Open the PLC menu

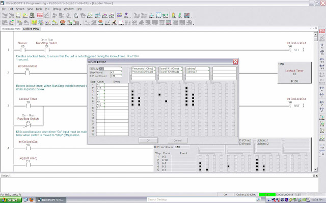(x=47, y=9)
